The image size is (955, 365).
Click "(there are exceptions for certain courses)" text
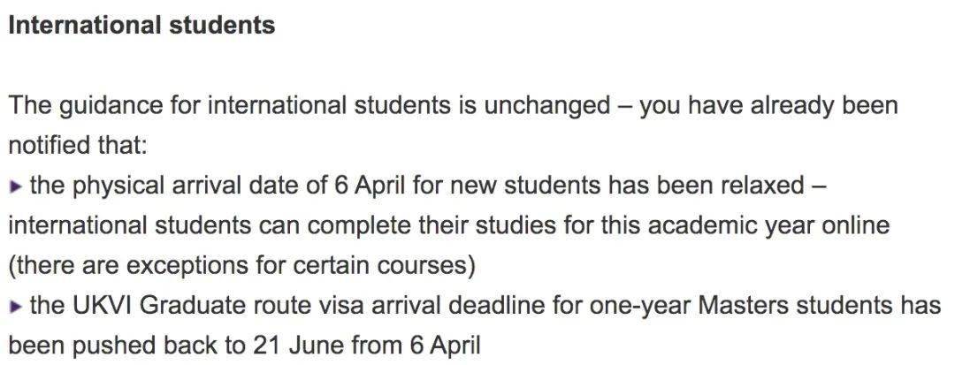pos(241,266)
